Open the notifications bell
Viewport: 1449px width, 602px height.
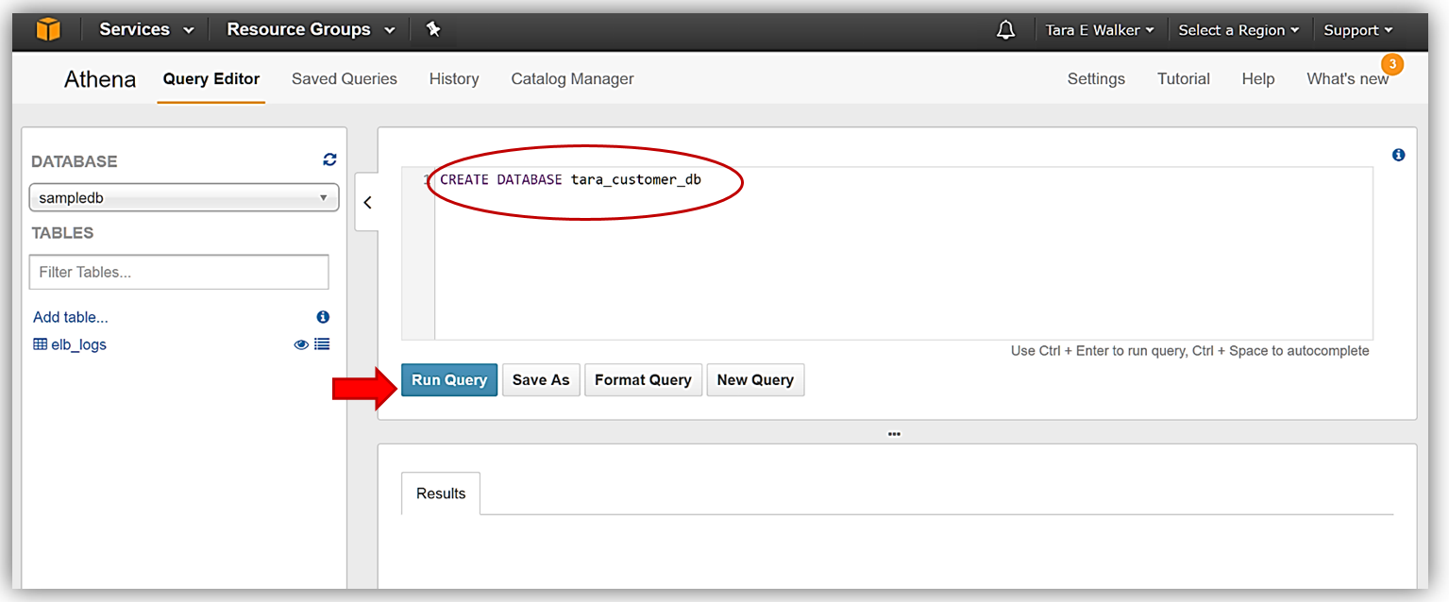coord(1005,30)
